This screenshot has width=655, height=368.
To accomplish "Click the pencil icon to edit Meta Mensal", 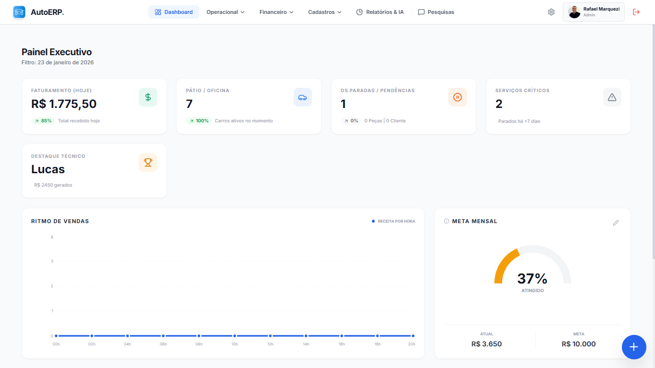I will click(x=616, y=223).
